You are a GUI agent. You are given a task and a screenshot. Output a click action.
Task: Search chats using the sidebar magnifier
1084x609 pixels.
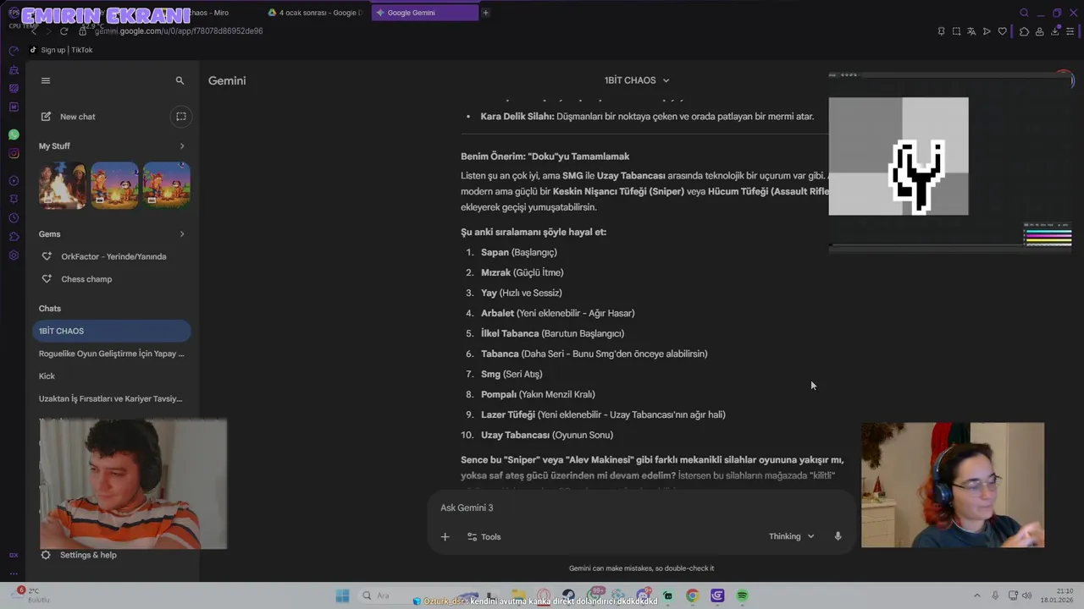[180, 80]
